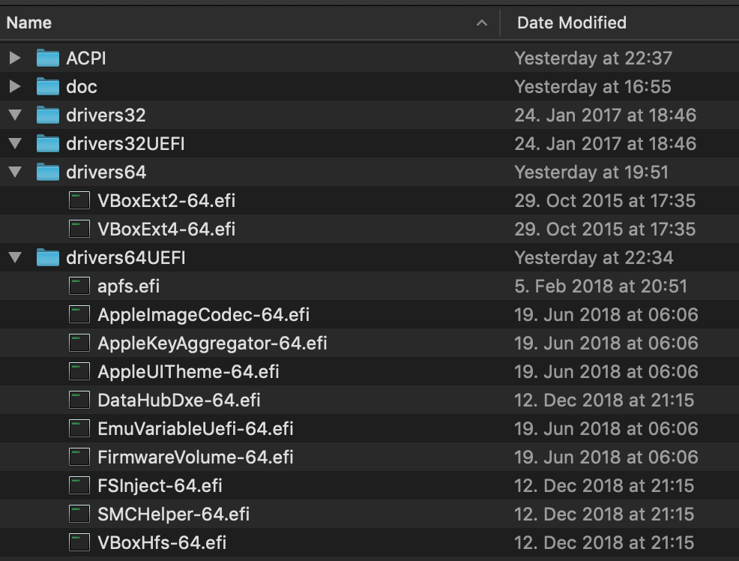Sort by the Date Modified column header

pyautogui.click(x=572, y=22)
